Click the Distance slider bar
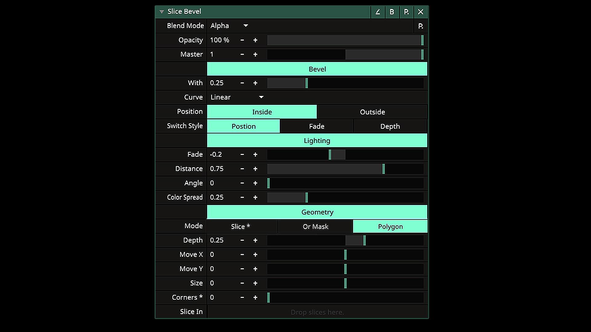591x332 pixels. point(345,169)
